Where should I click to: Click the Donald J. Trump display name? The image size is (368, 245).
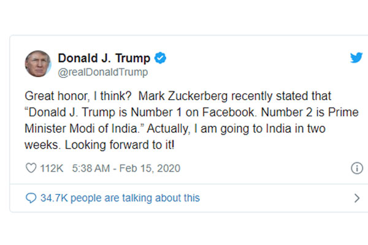click(x=104, y=58)
